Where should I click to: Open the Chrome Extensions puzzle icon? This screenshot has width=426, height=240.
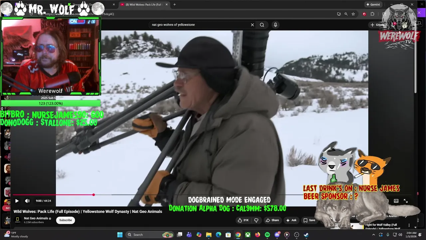pos(372,14)
